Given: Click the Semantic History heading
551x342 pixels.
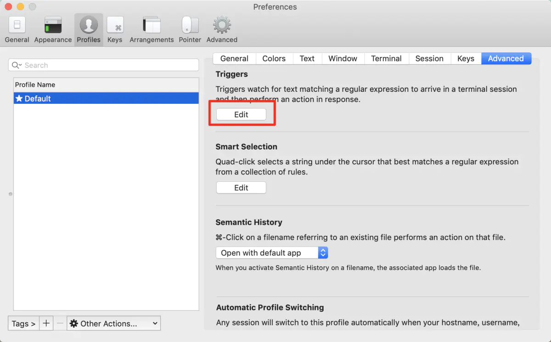Looking at the screenshot, I should 249,222.
